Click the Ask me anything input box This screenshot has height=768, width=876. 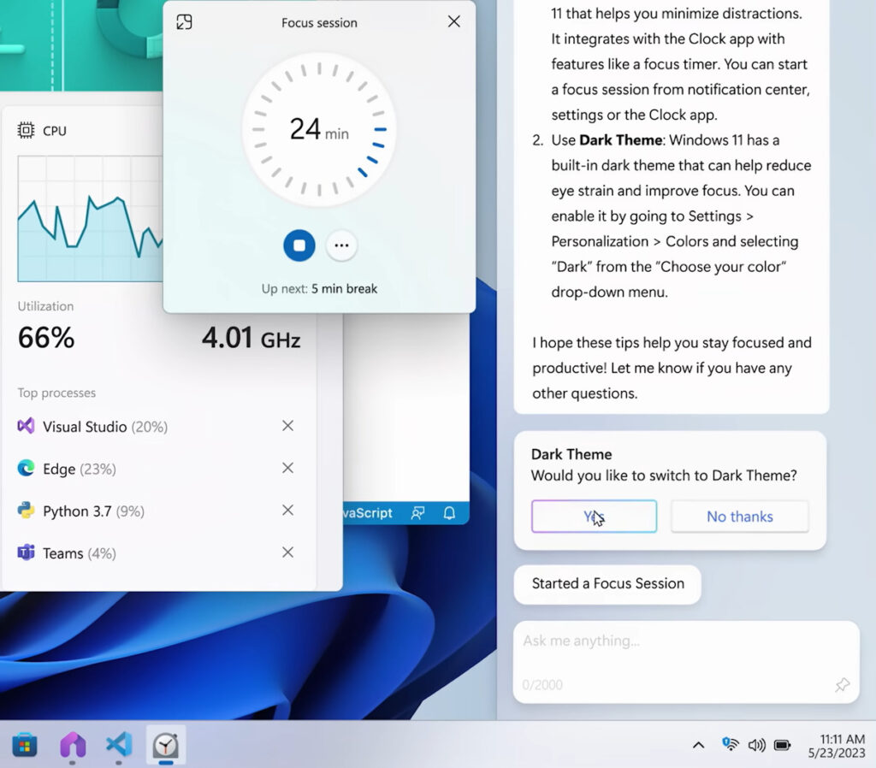pyautogui.click(x=676, y=641)
